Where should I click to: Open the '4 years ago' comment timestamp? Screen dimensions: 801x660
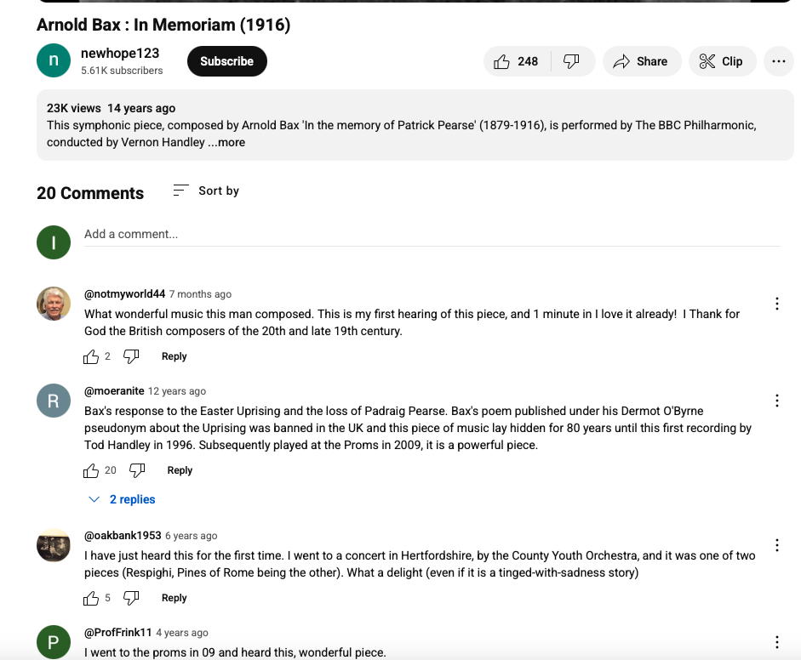[x=182, y=633]
